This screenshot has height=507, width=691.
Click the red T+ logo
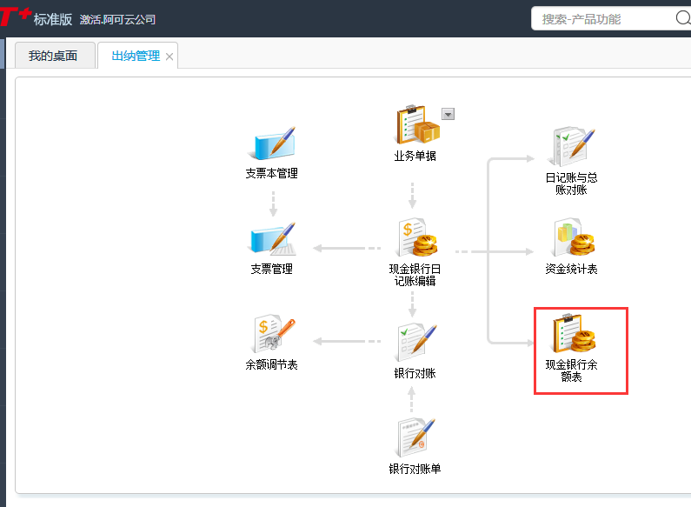(15, 16)
